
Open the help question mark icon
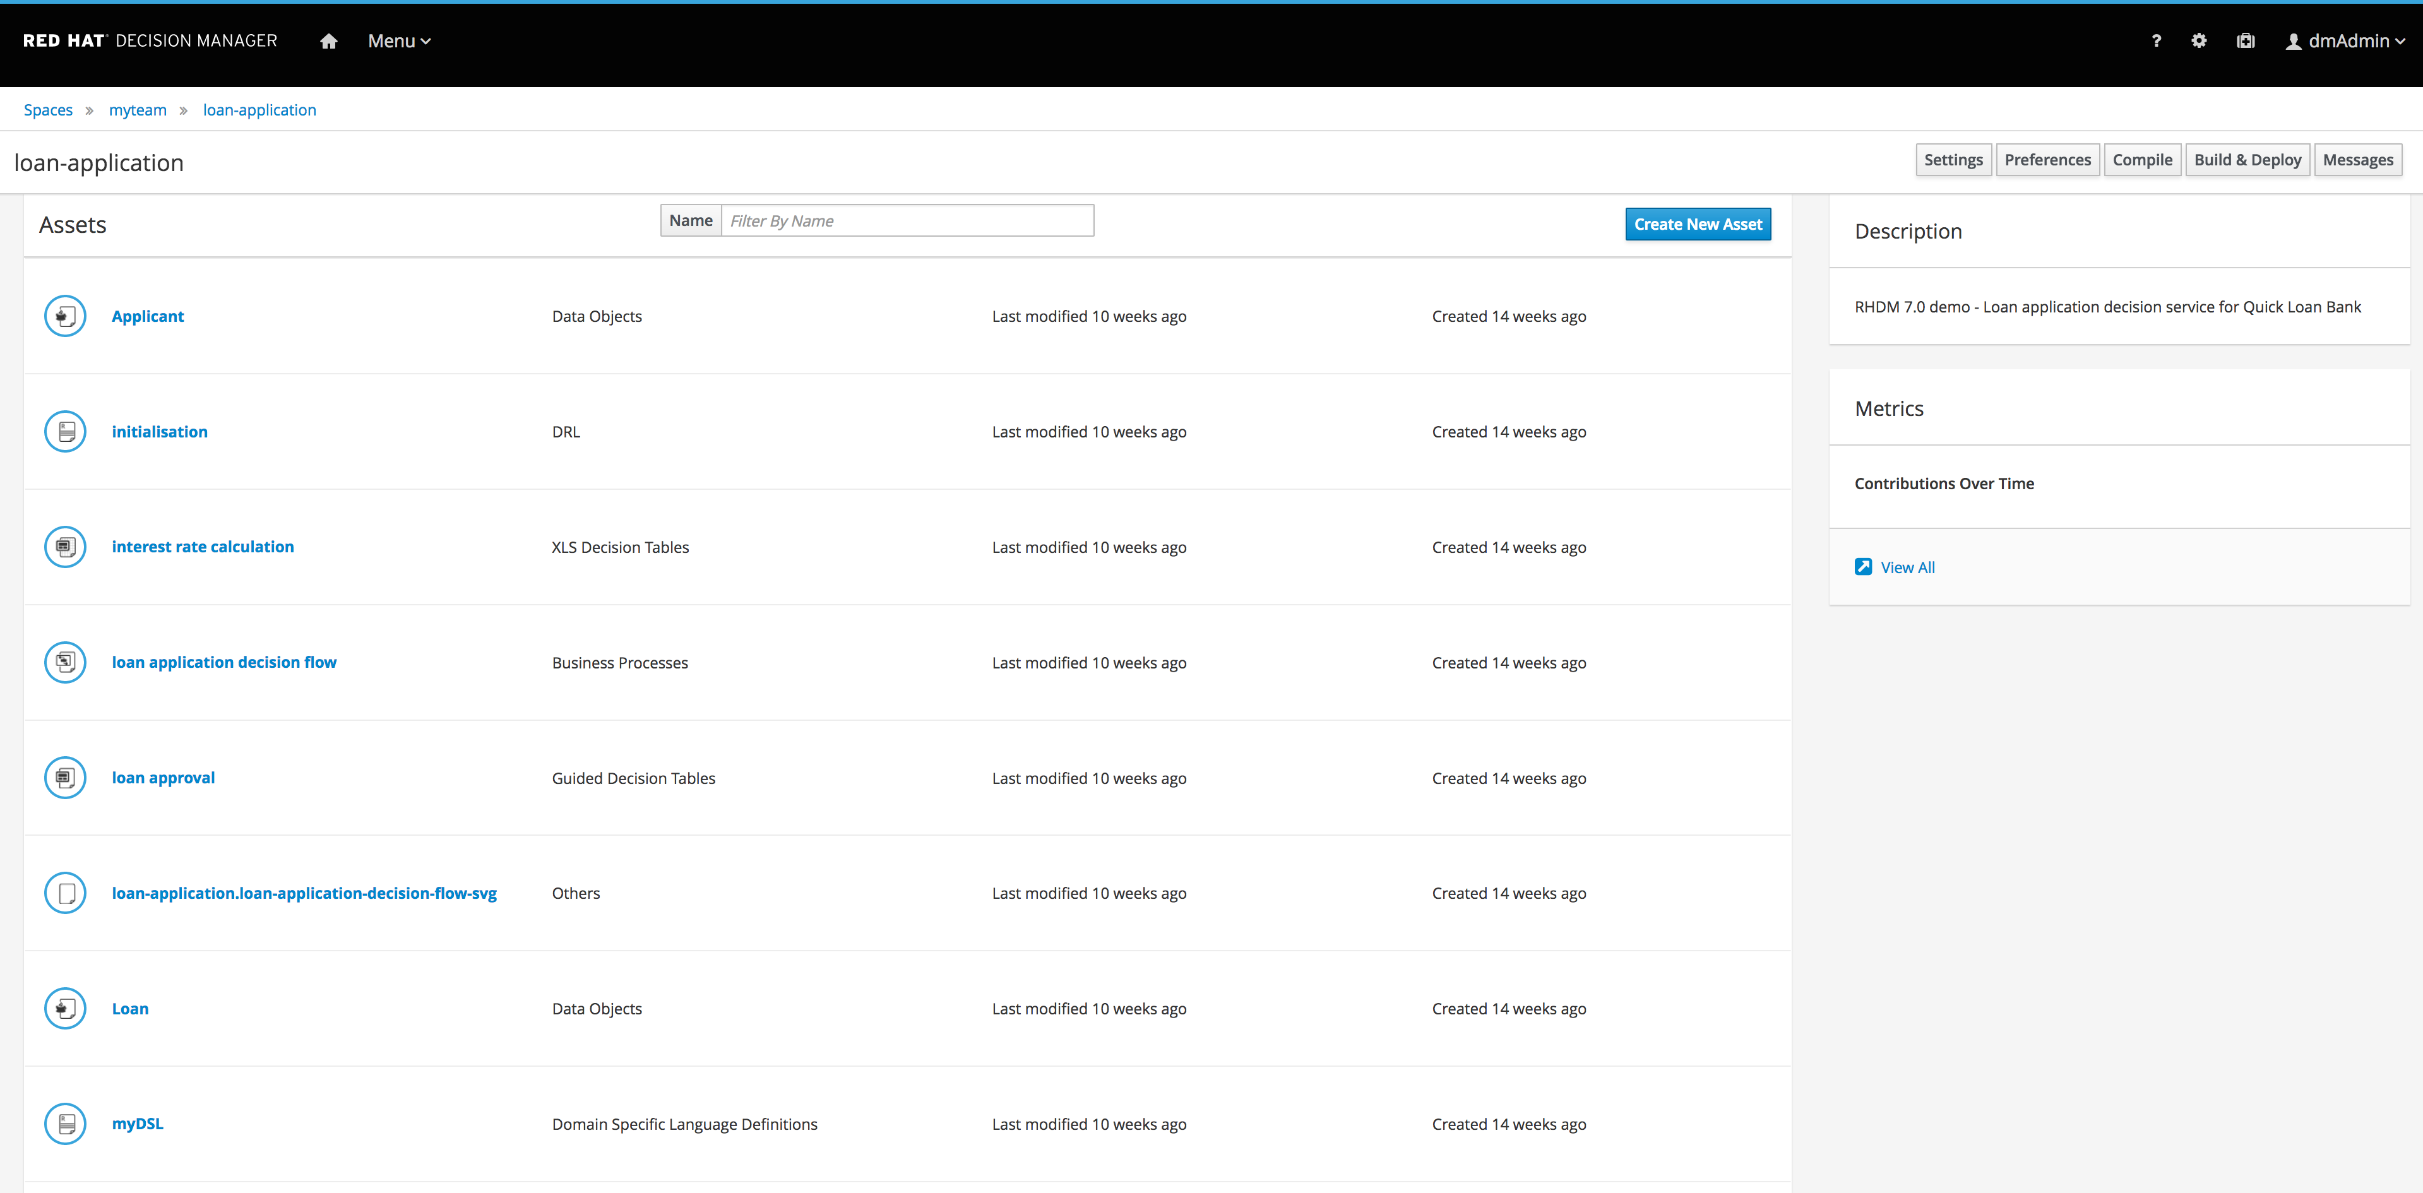tap(2156, 42)
